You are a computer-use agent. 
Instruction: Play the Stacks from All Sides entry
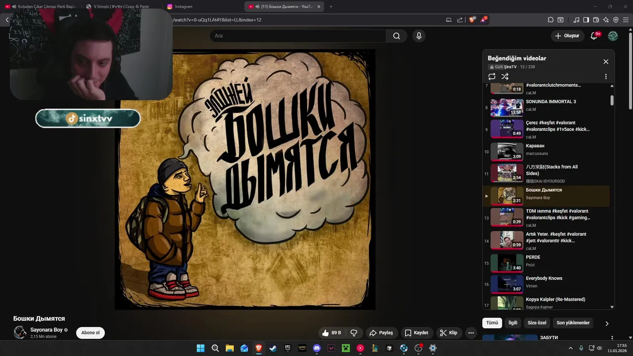[x=546, y=174]
